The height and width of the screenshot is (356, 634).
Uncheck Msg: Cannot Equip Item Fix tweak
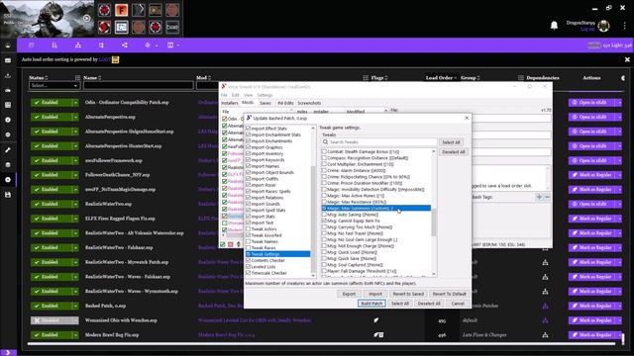point(324,221)
